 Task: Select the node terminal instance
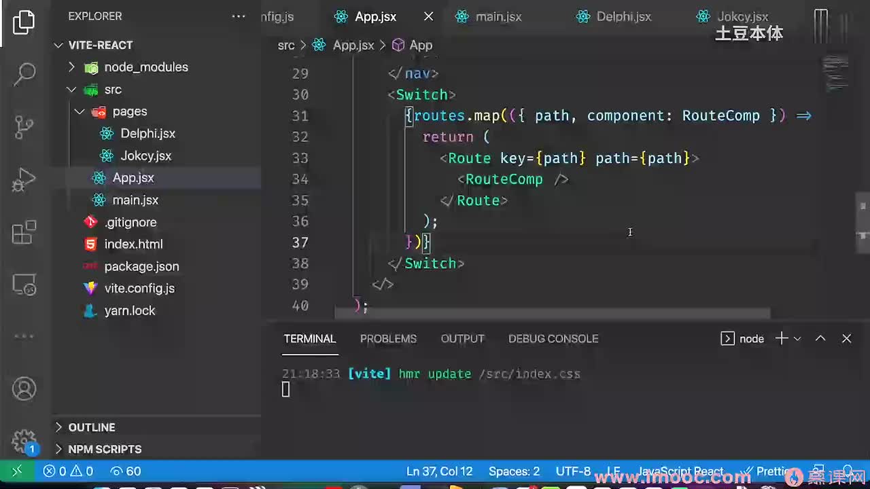click(742, 338)
